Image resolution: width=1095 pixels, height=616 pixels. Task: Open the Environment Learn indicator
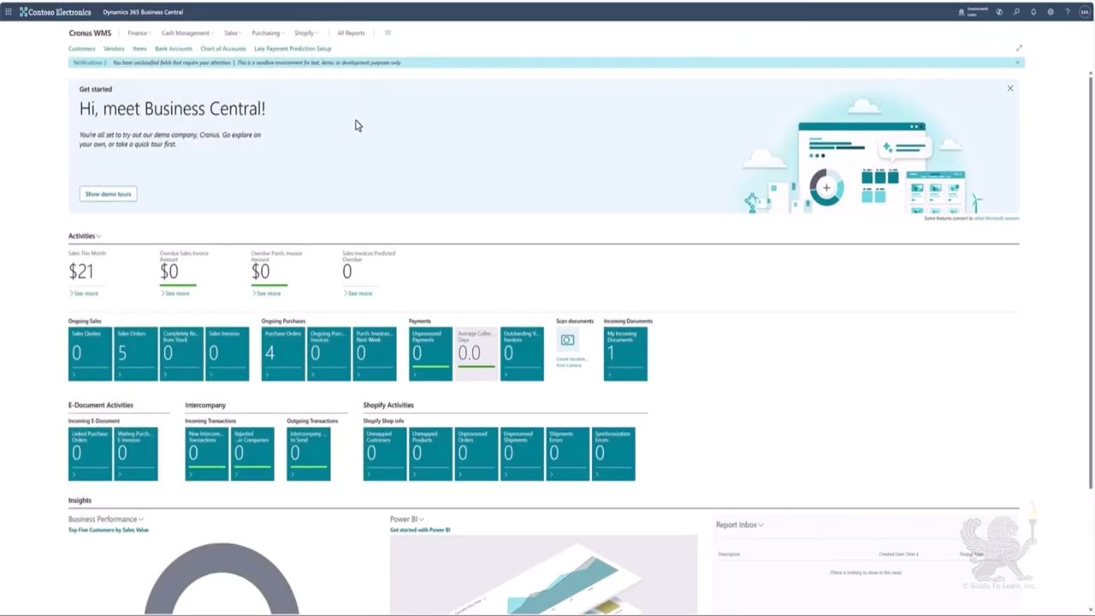coord(974,12)
